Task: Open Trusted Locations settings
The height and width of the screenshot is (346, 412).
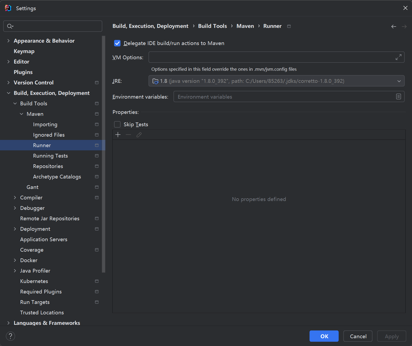Action: (42, 312)
